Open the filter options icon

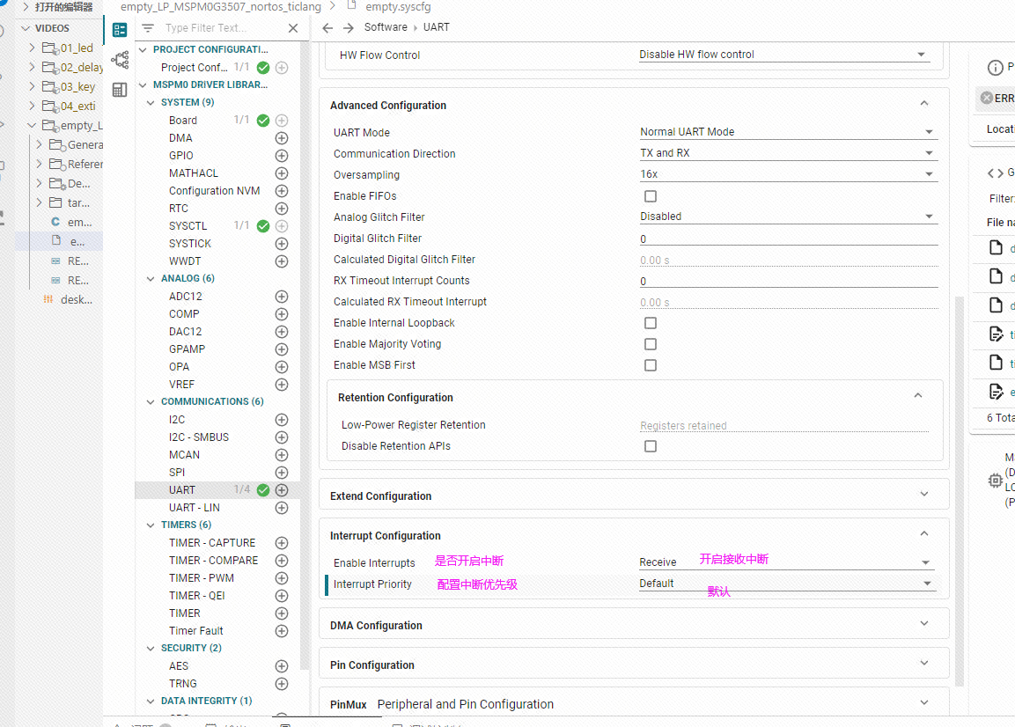[x=148, y=28]
